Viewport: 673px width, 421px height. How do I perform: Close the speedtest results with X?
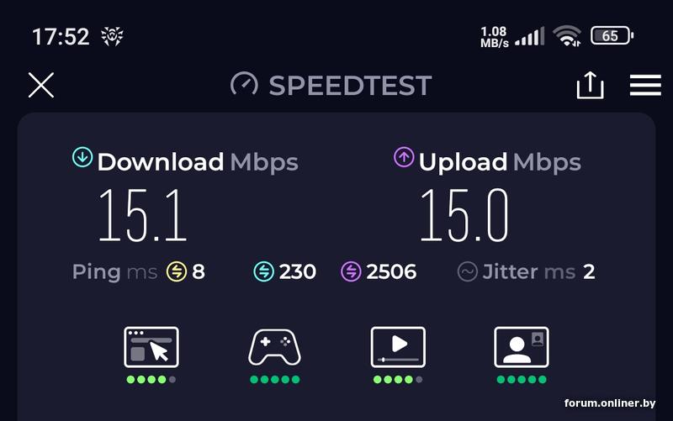(x=41, y=85)
